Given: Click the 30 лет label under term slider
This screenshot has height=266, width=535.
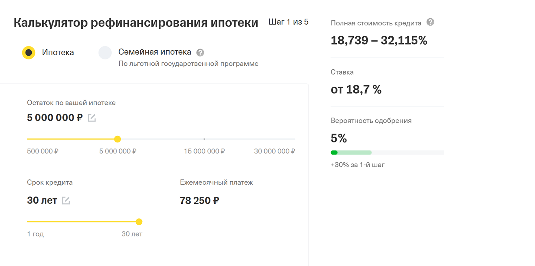Looking at the screenshot, I should click(132, 234).
